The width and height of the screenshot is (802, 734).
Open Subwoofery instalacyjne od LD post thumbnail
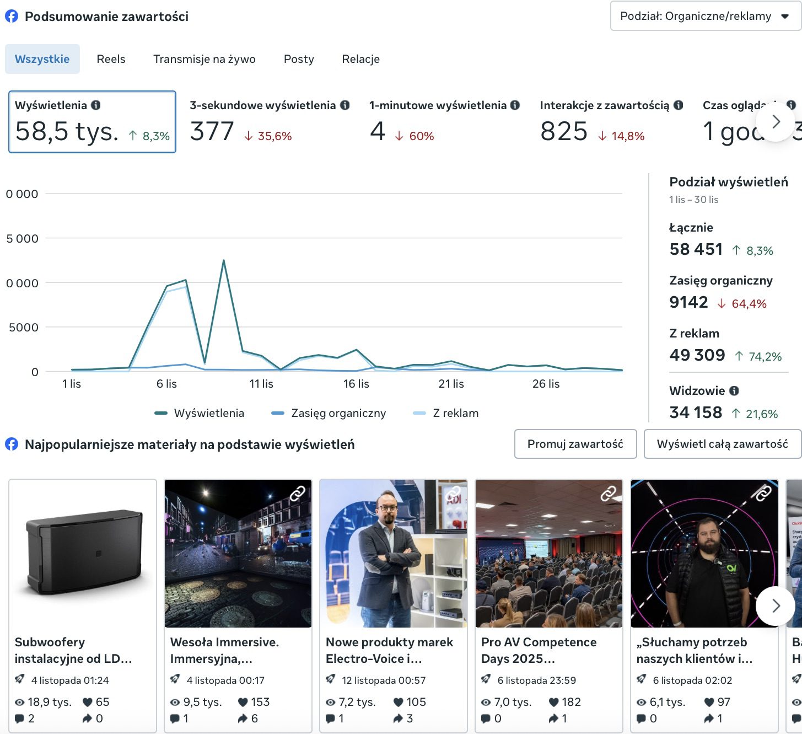click(83, 553)
